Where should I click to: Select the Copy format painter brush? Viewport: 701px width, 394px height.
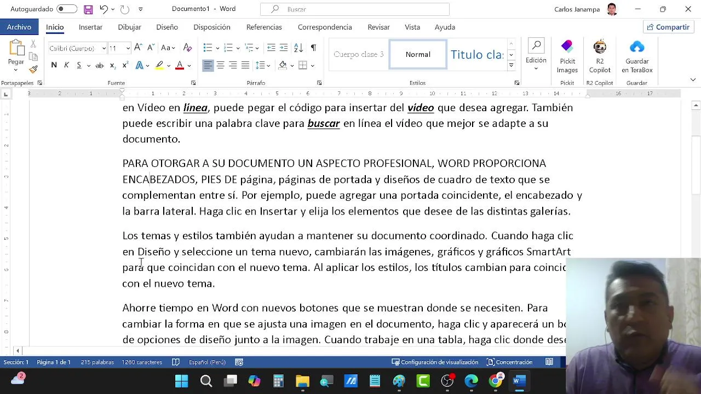(33, 69)
